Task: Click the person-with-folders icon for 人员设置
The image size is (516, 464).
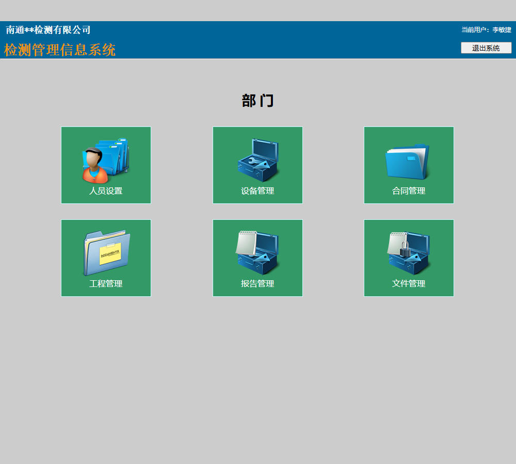Action: (106, 160)
